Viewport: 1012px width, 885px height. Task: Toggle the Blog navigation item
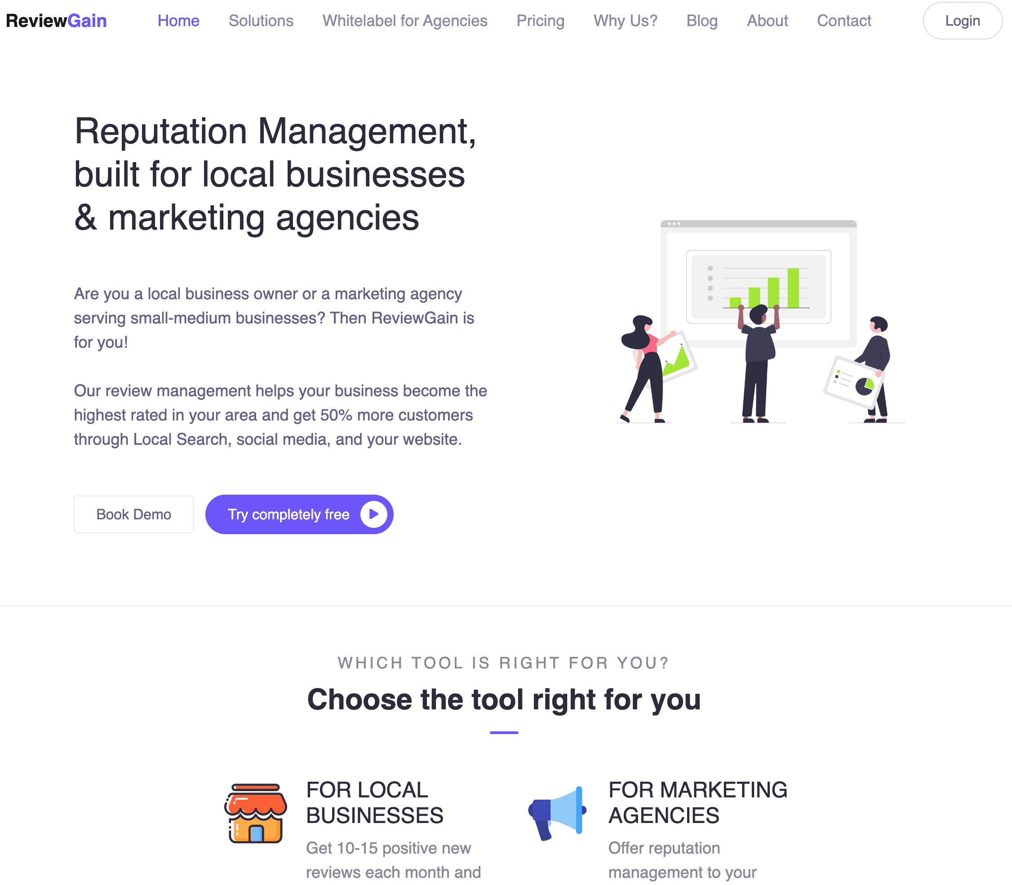(x=701, y=20)
